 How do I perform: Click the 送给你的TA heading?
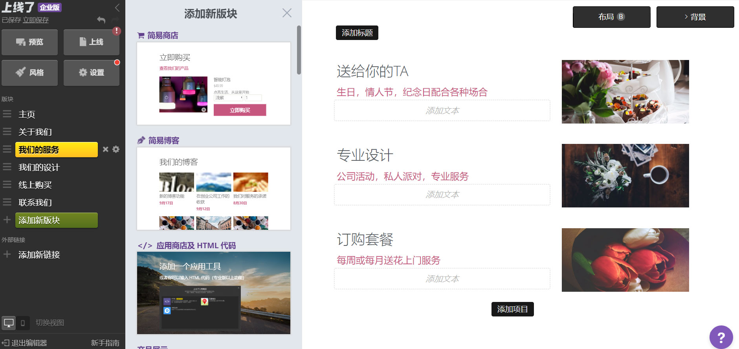pyautogui.click(x=372, y=71)
